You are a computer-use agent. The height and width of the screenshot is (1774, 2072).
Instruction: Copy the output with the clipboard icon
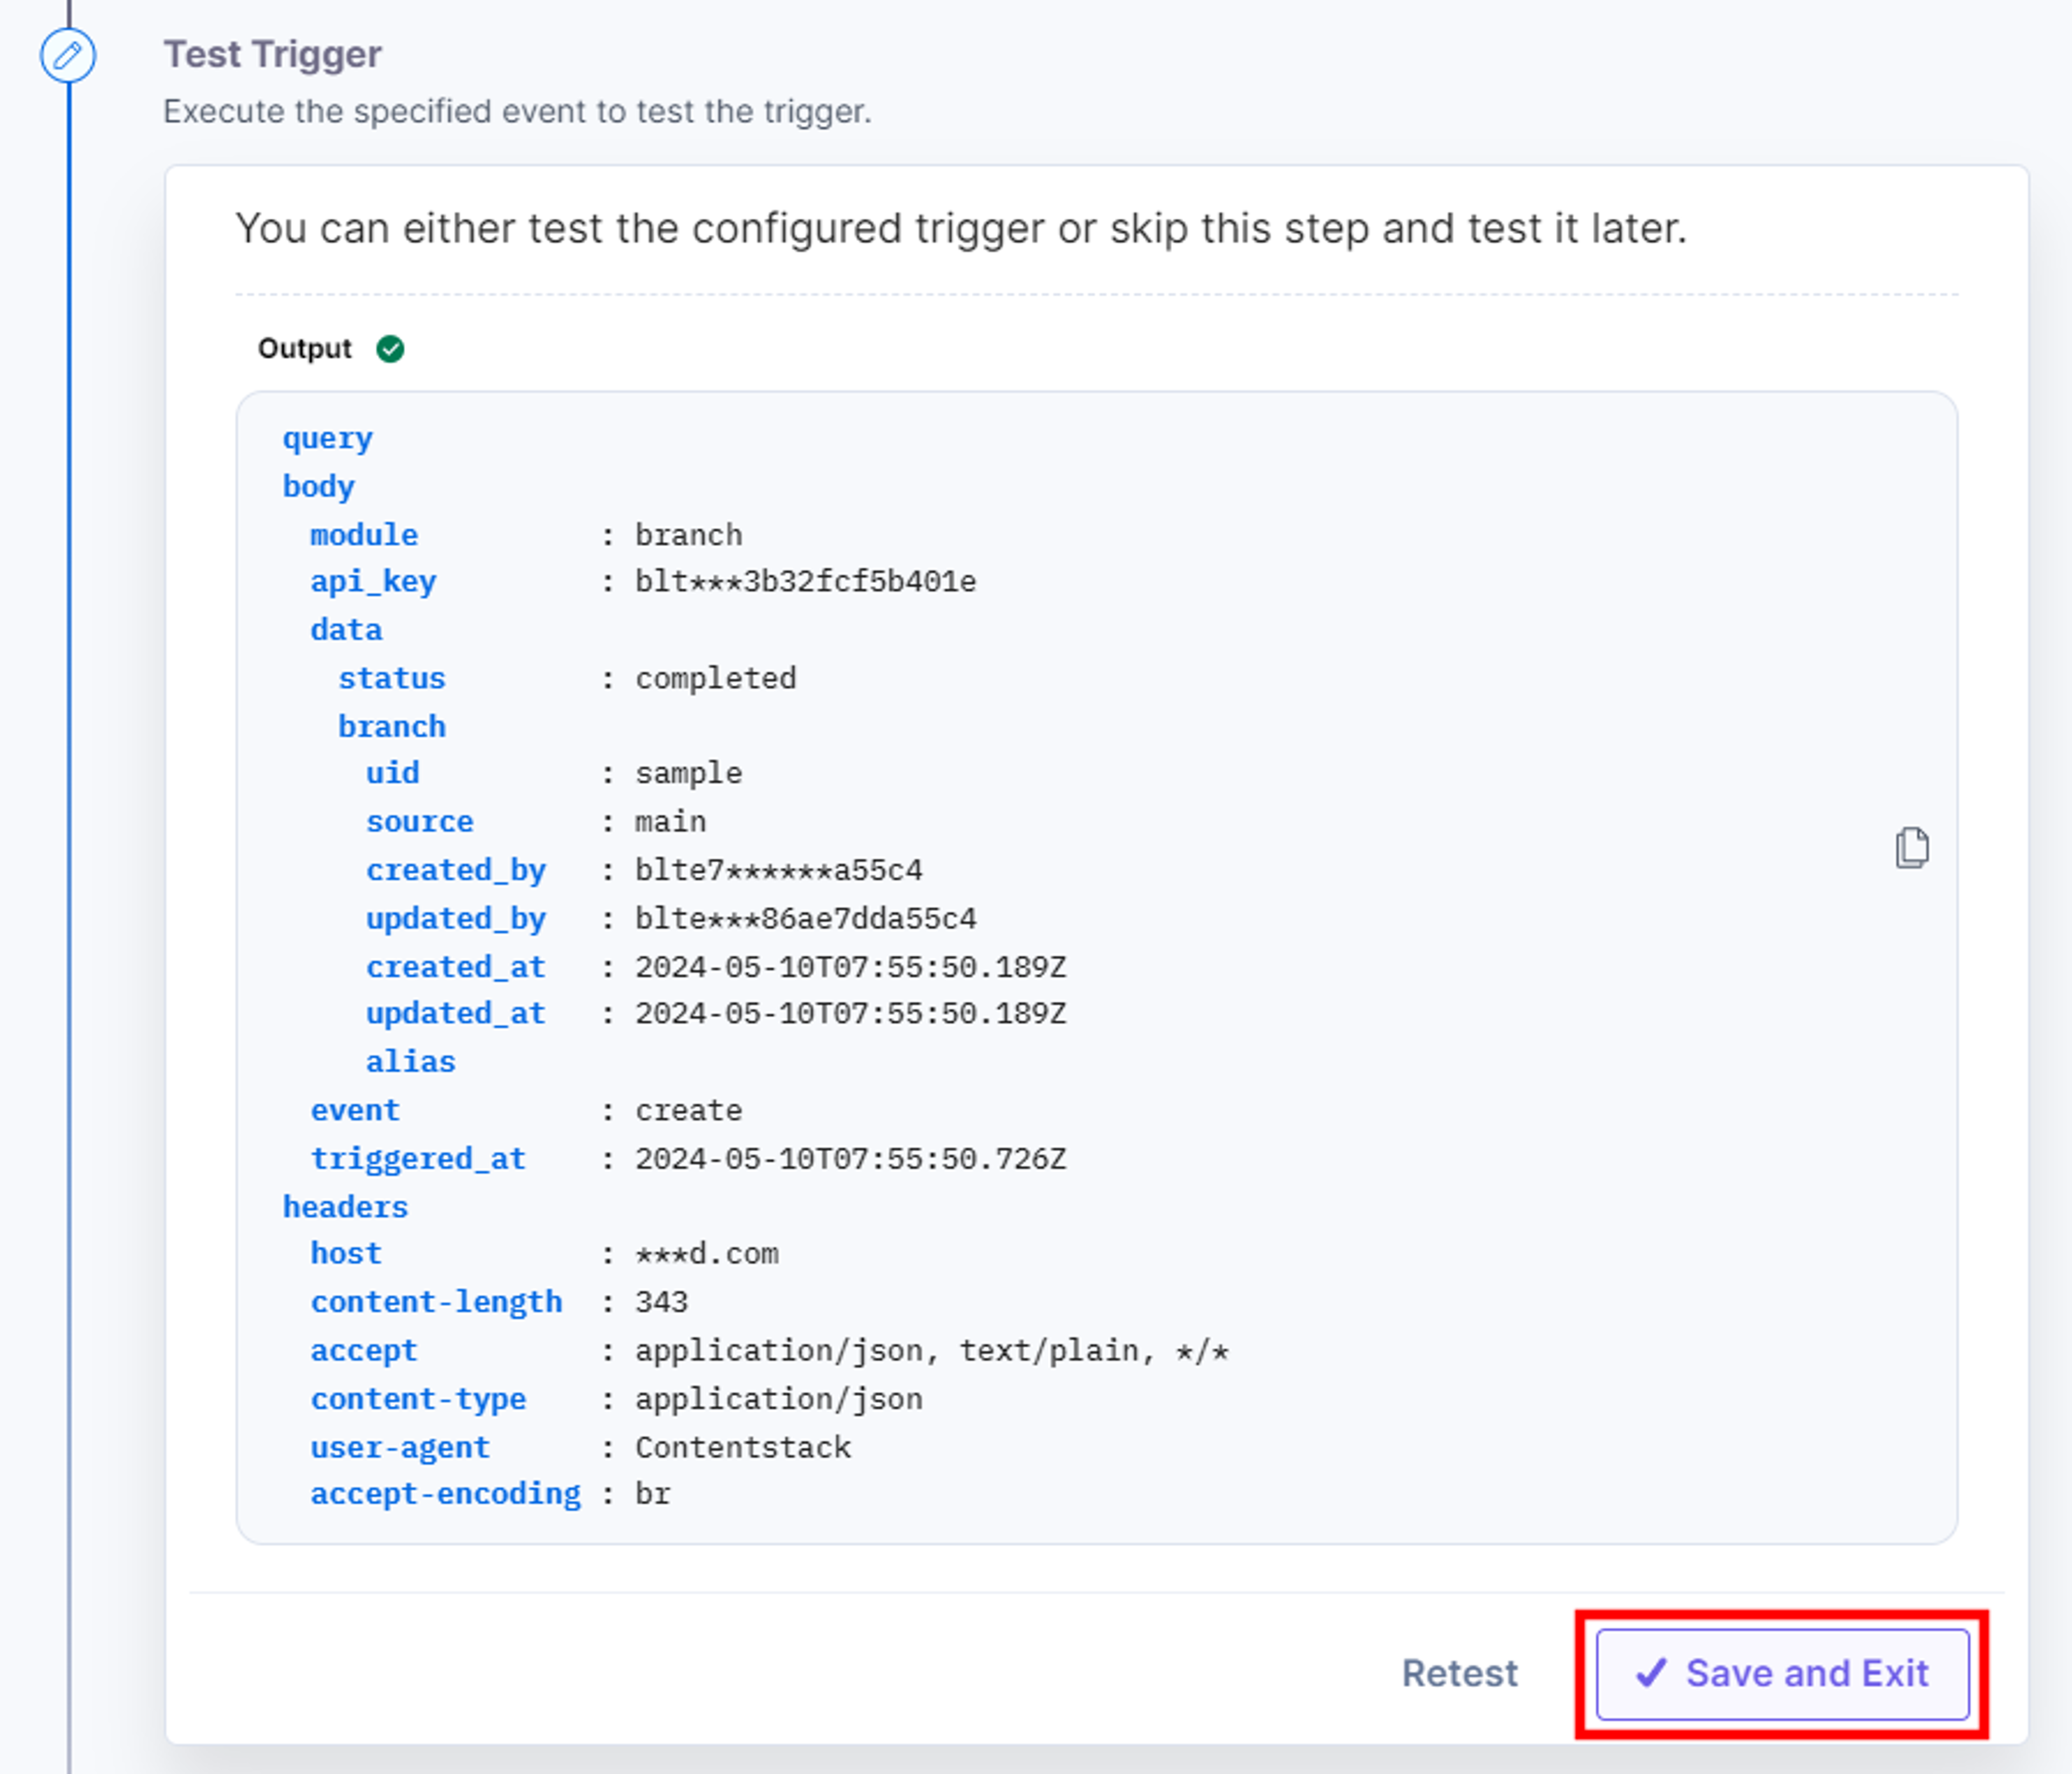pyautogui.click(x=1911, y=848)
